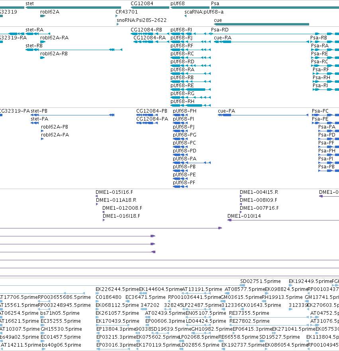339x351 pixels.
Task: Select the pUf68 gene bar
Action: pyautogui.click(x=190, y=8)
